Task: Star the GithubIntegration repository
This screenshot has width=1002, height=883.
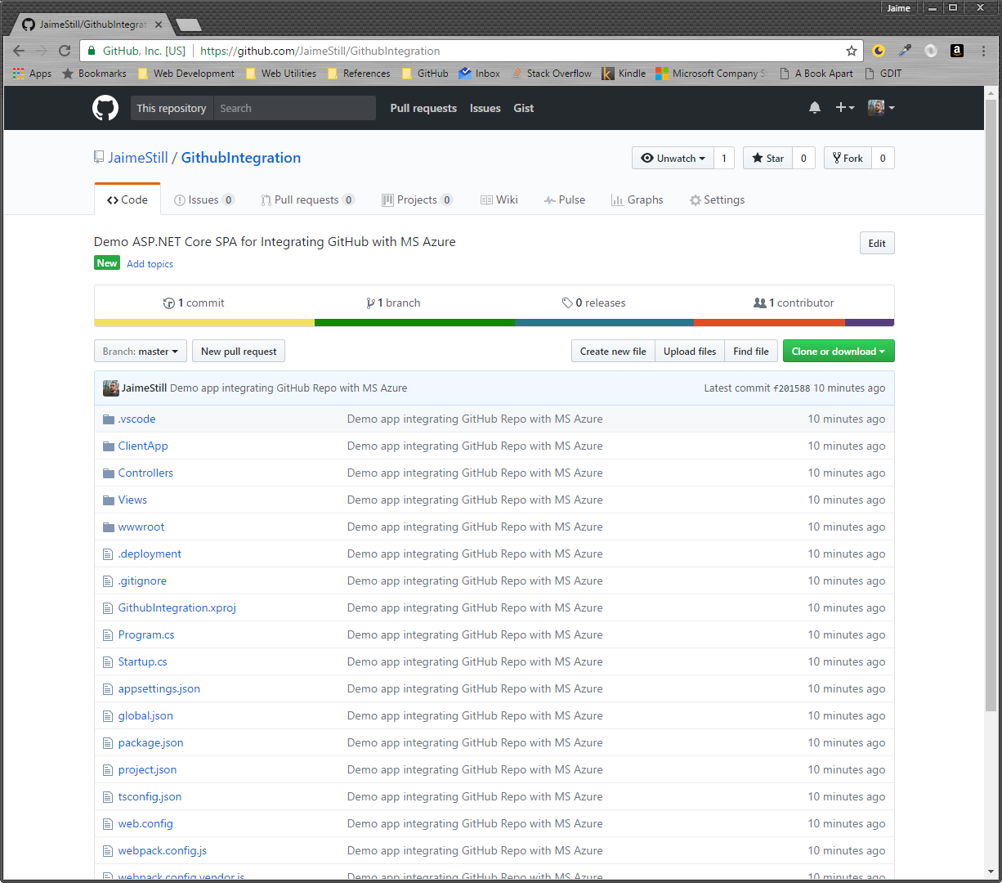Action: pos(768,159)
